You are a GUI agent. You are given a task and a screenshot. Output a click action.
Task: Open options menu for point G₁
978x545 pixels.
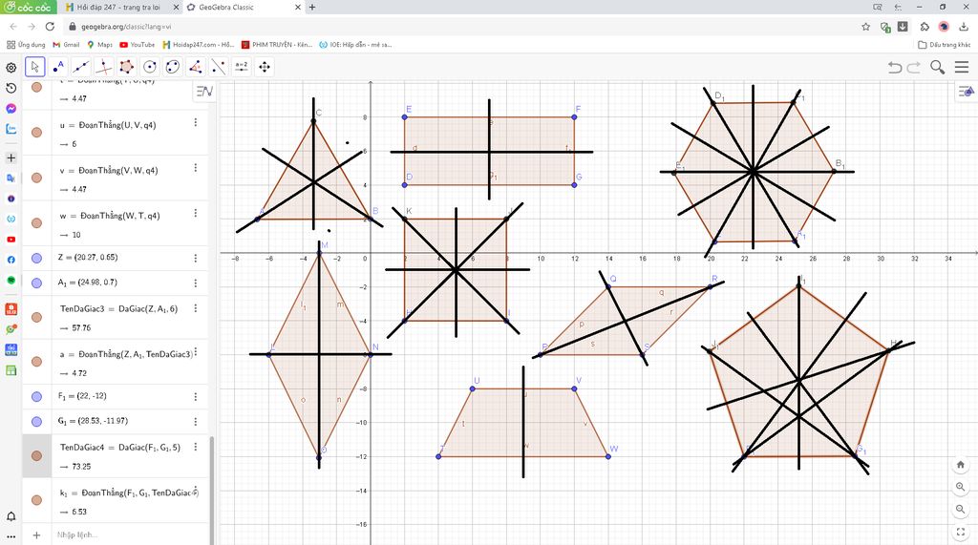coord(195,422)
